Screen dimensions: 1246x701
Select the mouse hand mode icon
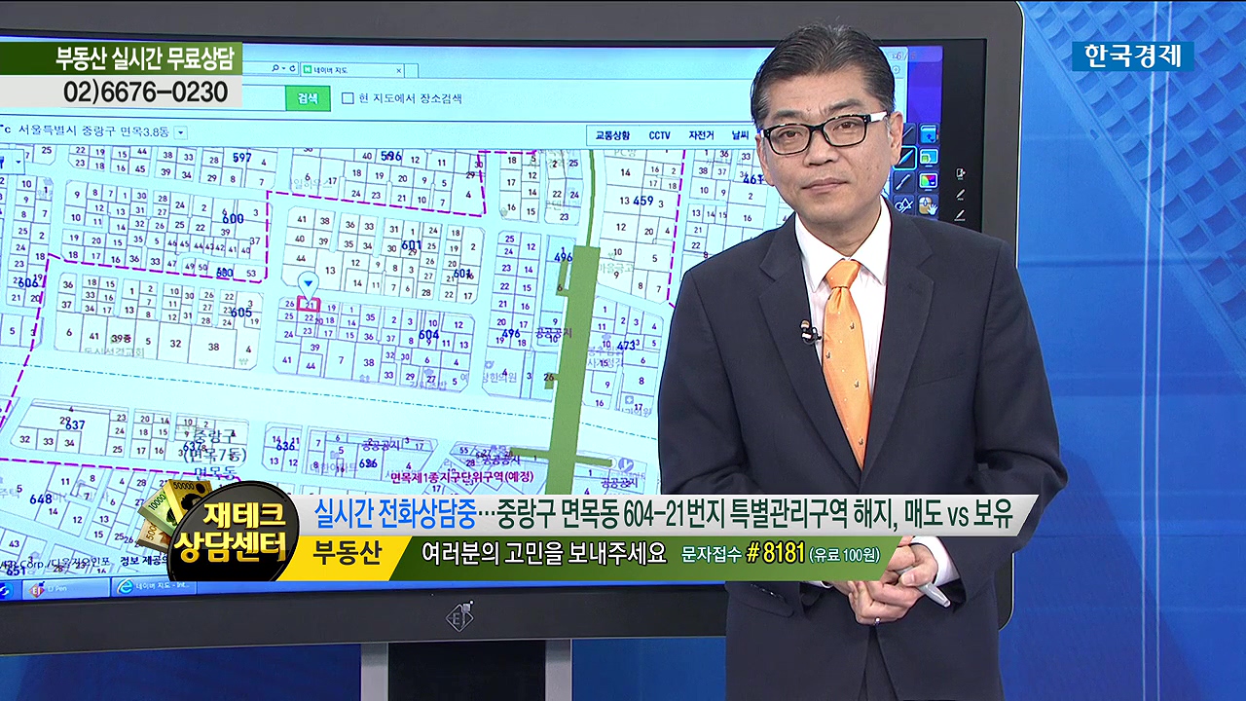(928, 205)
